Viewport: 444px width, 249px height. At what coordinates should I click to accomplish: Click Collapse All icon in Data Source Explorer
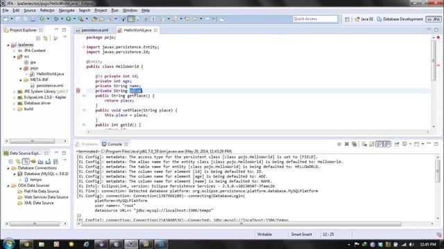tap(11, 161)
